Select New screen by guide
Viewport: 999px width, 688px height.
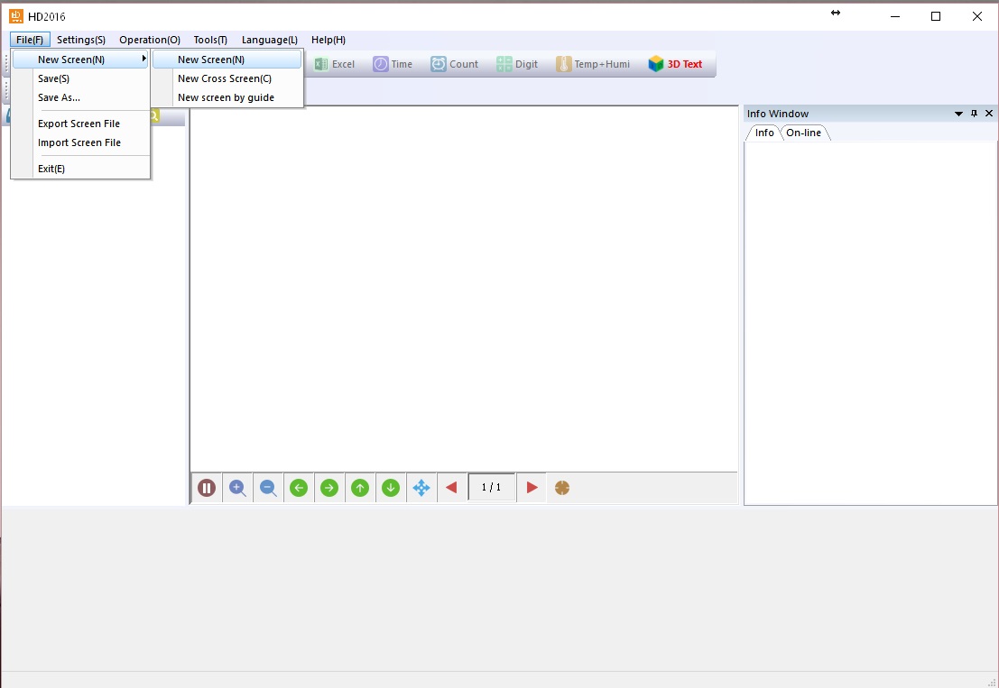point(226,97)
